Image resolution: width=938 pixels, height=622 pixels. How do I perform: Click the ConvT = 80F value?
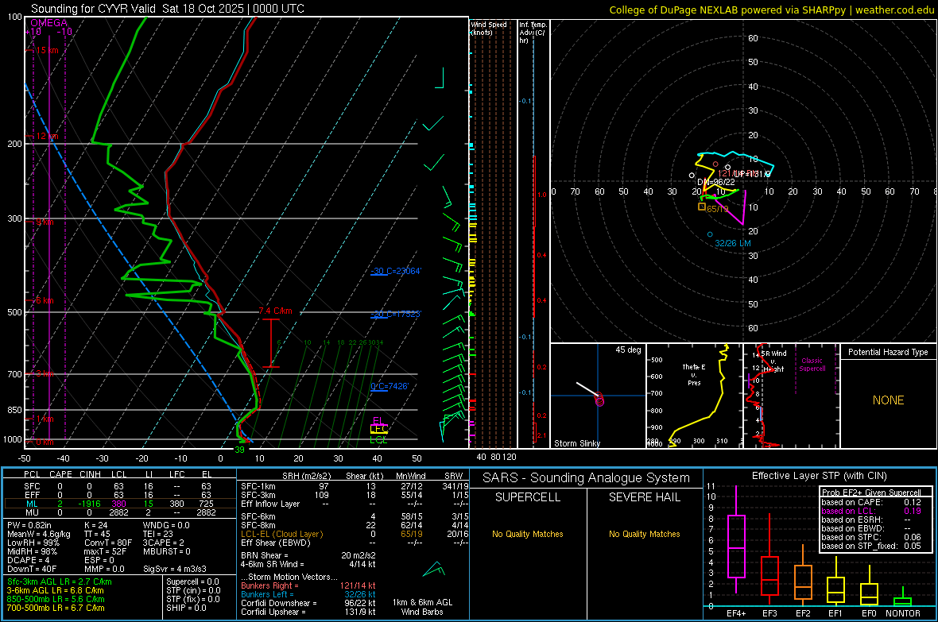(108, 543)
